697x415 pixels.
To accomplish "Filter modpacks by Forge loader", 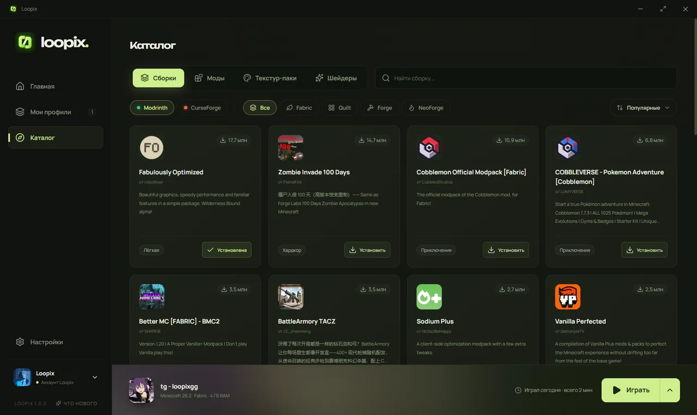I will click(x=380, y=108).
